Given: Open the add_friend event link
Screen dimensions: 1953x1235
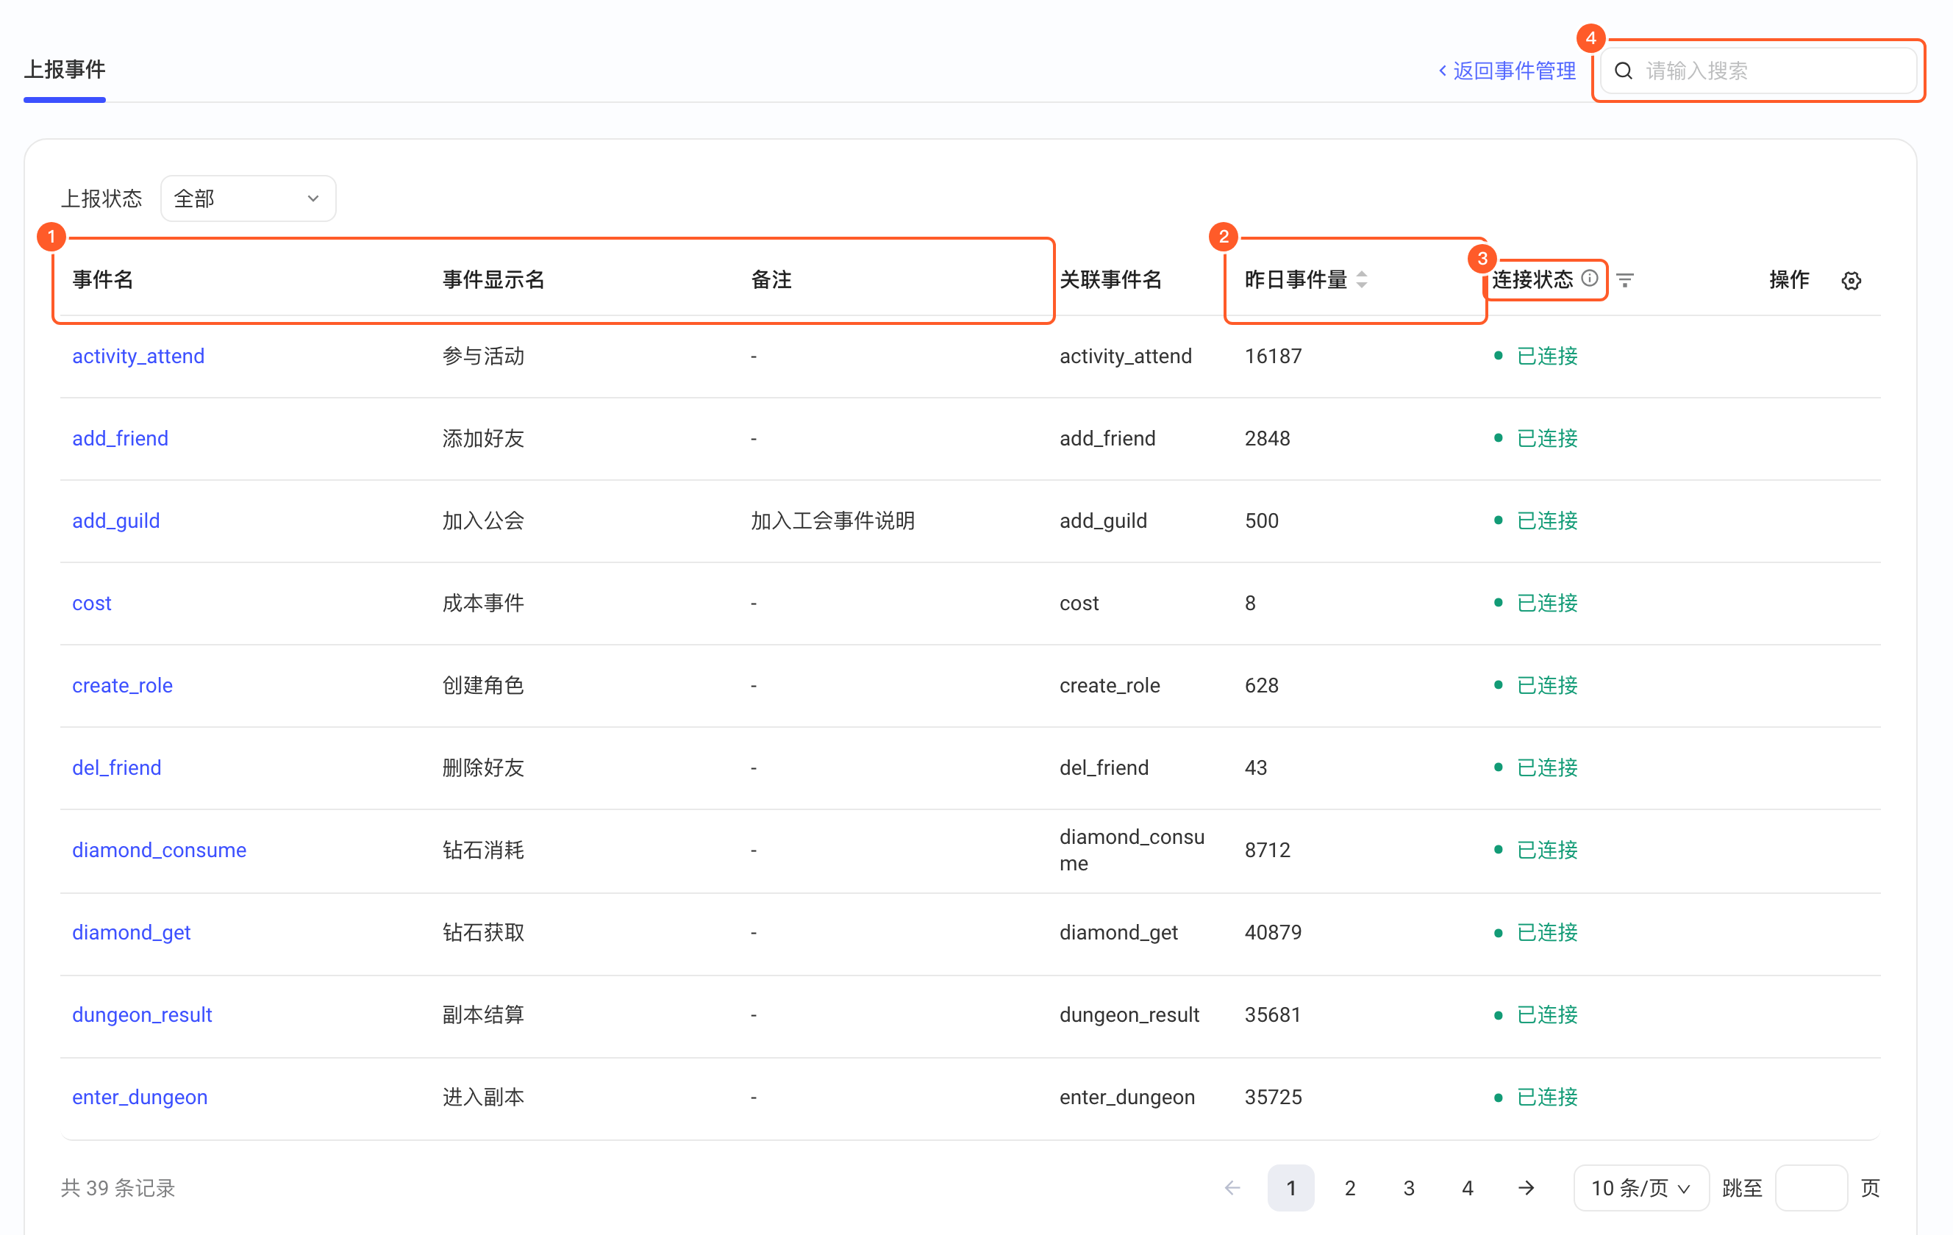Looking at the screenshot, I should 120,438.
